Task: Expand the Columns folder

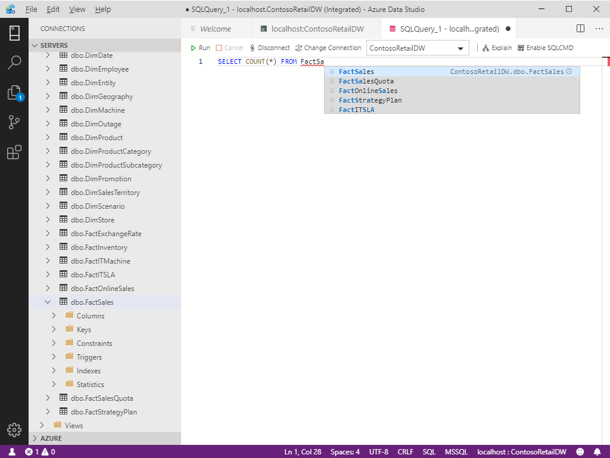Action: 54,316
